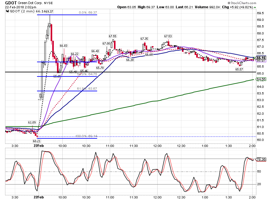Click the Chg +5.92 (+9.82%) value

point(237,7)
